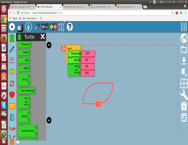Launch Firefox from Ubuntu dock

tap(4, 38)
